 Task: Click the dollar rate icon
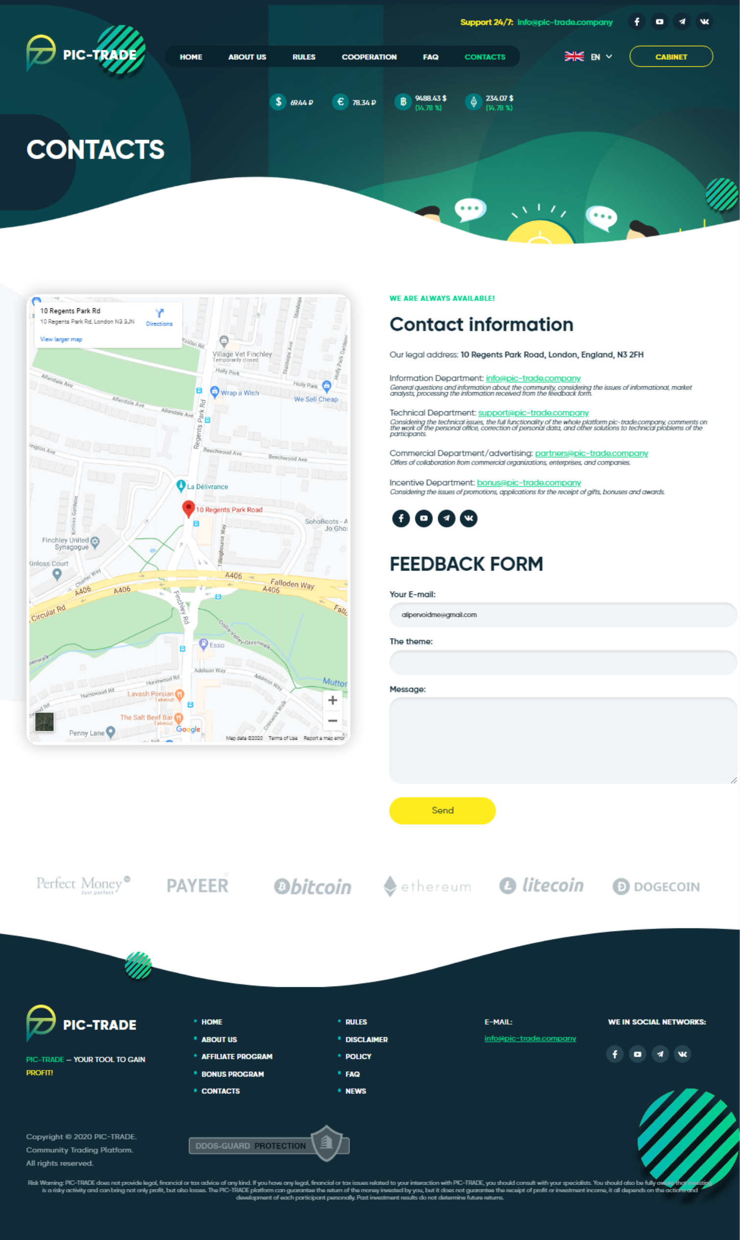coord(278,102)
